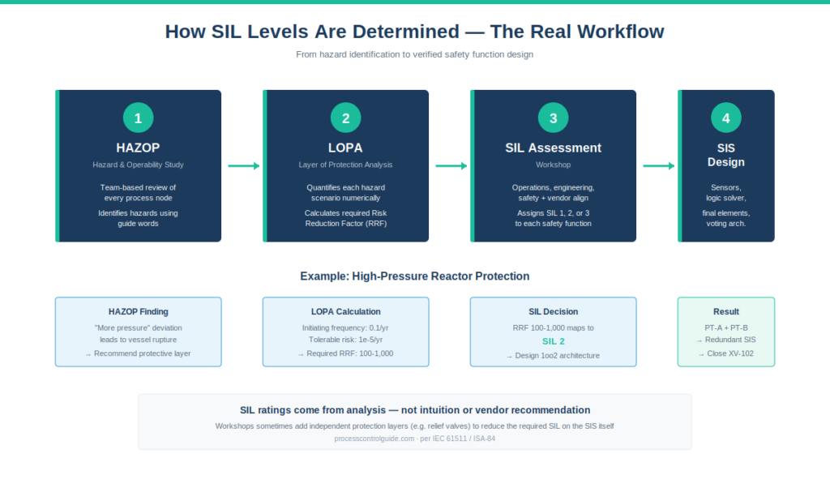Click 'Initiating frequency: 0.1/yr' value
The image size is (830, 484).
click(345, 328)
